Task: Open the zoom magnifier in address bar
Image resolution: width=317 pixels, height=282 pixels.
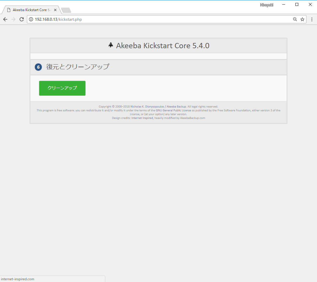Action: click(295, 19)
